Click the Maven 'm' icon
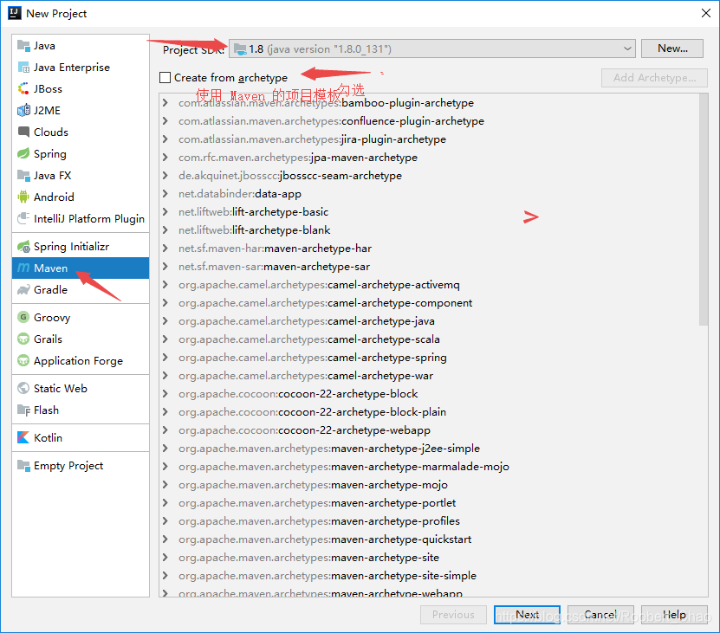Viewport: 720px width, 633px height. [x=23, y=268]
